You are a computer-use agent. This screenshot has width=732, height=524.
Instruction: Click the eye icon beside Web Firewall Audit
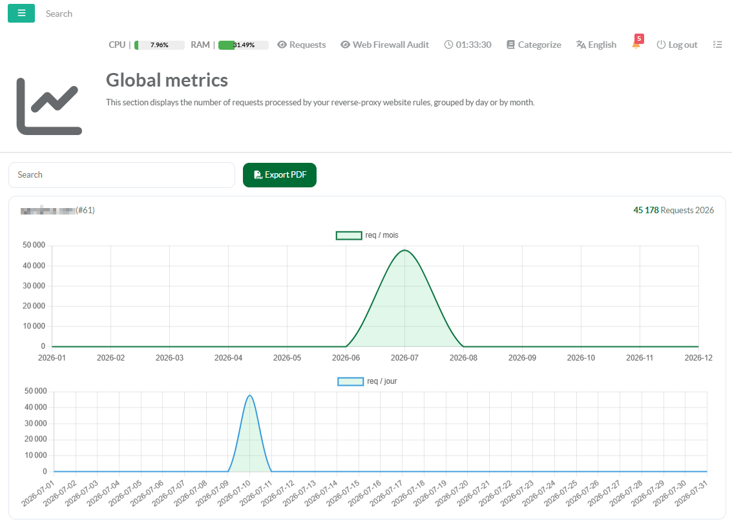click(345, 45)
